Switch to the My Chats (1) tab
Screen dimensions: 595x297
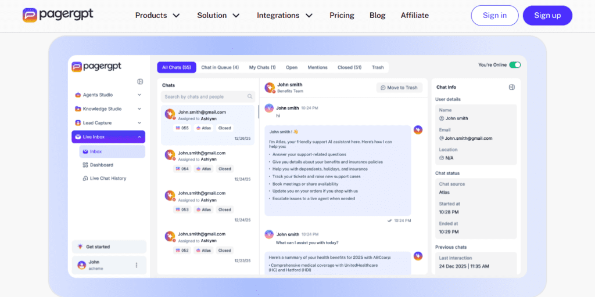[x=262, y=67]
